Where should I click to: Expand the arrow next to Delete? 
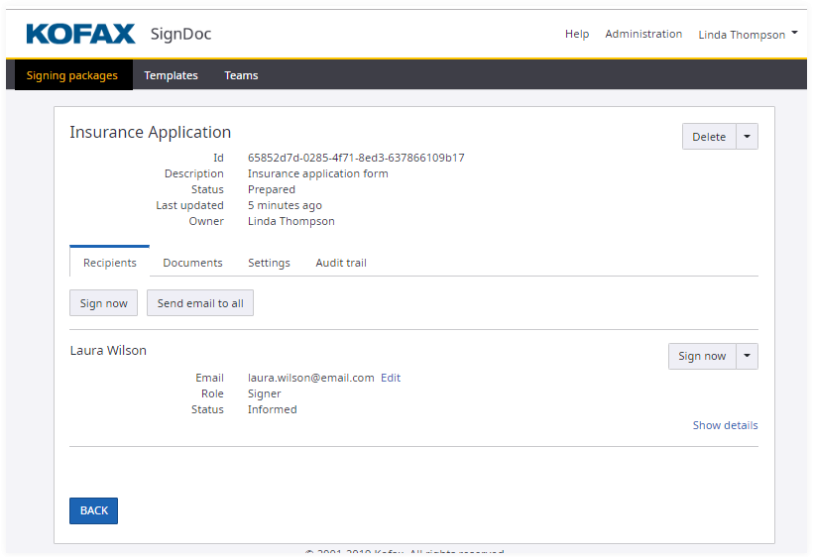coord(748,137)
